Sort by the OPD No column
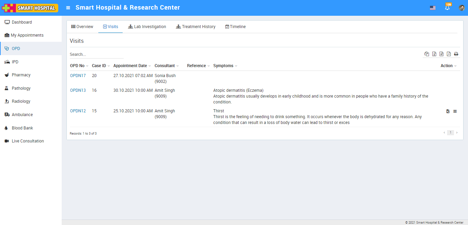The width and height of the screenshot is (468, 225). pos(77,66)
